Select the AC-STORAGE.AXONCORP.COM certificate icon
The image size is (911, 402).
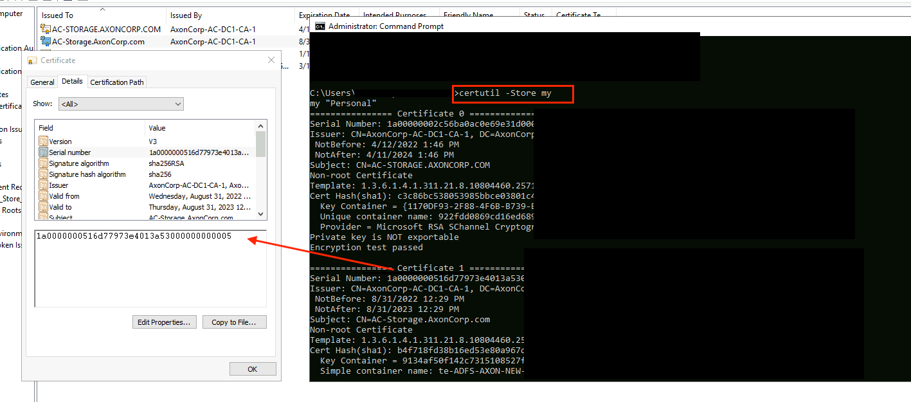pyautogui.click(x=46, y=28)
